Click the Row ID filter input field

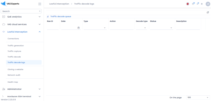(x=53, y=28)
